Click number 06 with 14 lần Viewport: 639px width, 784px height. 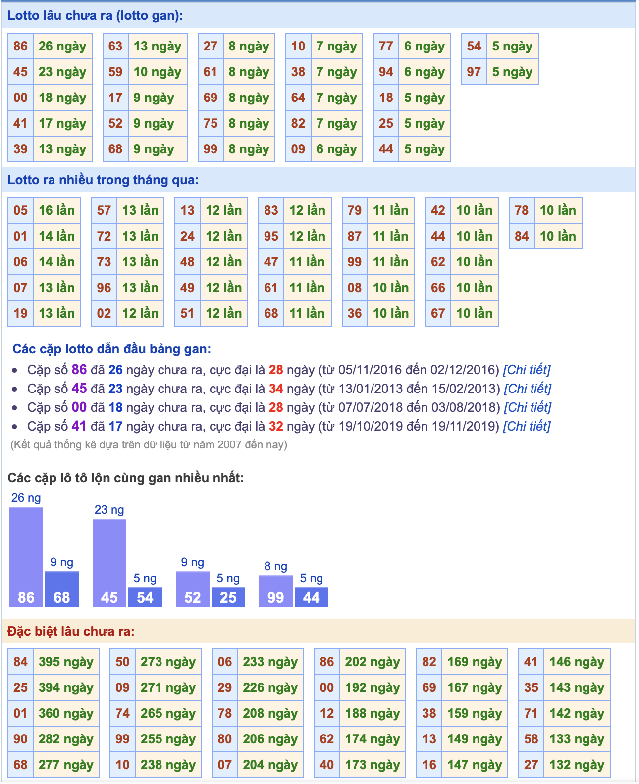pyautogui.click(x=20, y=262)
